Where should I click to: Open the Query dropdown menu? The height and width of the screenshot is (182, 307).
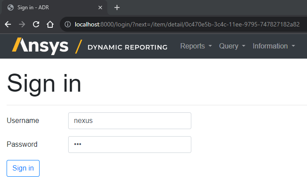coord(232,46)
